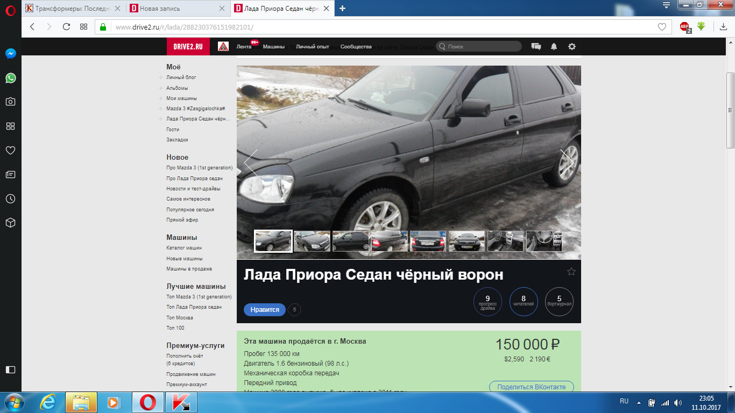Expand Лада Приора Седан sidebar plus sign

(161, 118)
